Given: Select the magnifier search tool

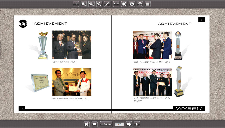Looking at the screenshot, I should pos(83,4).
